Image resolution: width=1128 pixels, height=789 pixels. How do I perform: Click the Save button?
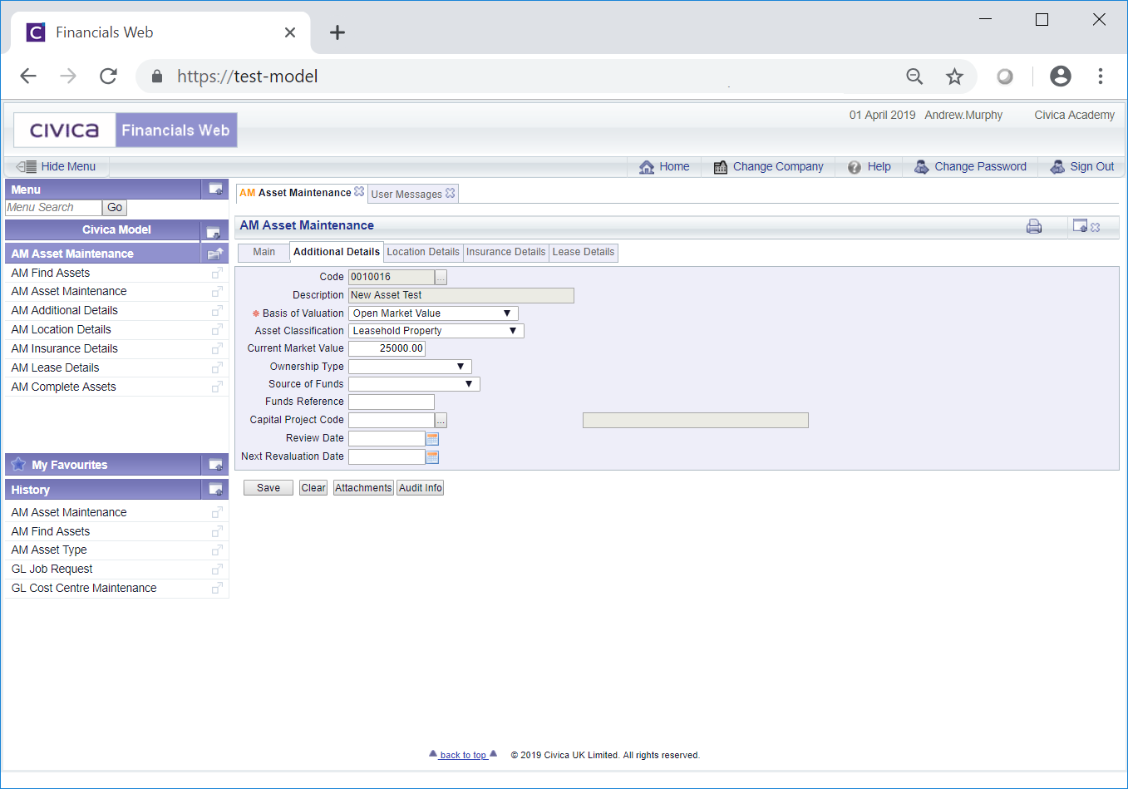[268, 488]
